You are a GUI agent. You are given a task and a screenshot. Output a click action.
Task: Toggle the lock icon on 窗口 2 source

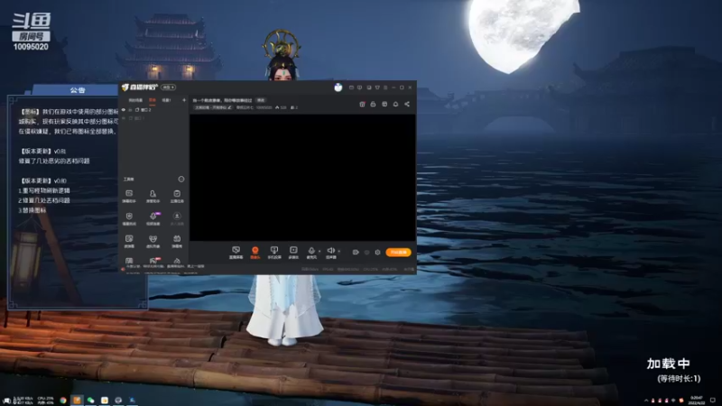click(x=130, y=110)
